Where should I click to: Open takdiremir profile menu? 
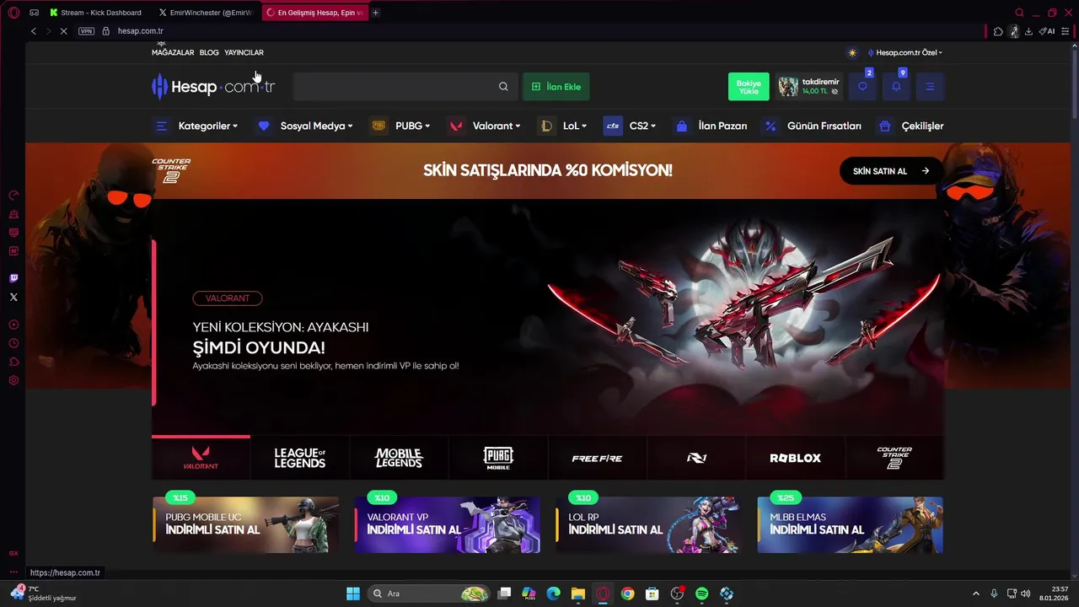click(x=809, y=87)
